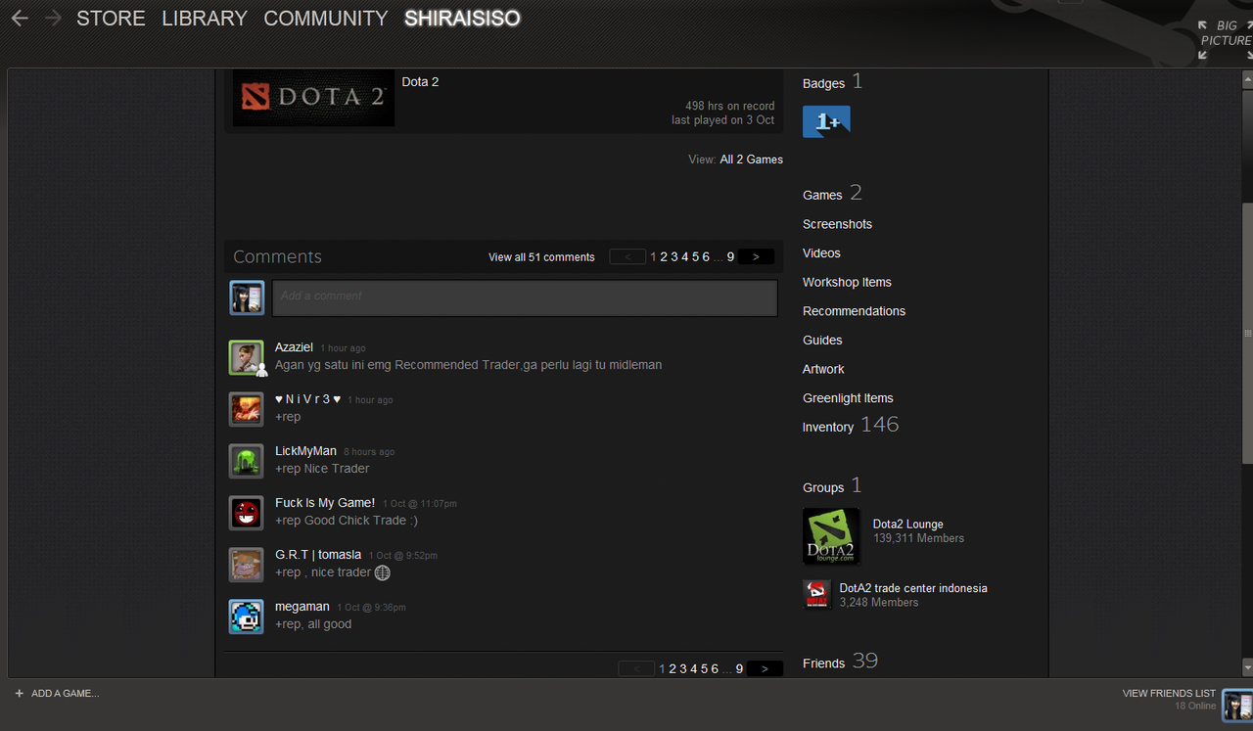Open G.R.T | tomasla's avatar

[247, 565]
